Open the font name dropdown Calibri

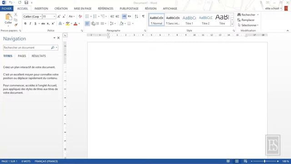point(40,16)
